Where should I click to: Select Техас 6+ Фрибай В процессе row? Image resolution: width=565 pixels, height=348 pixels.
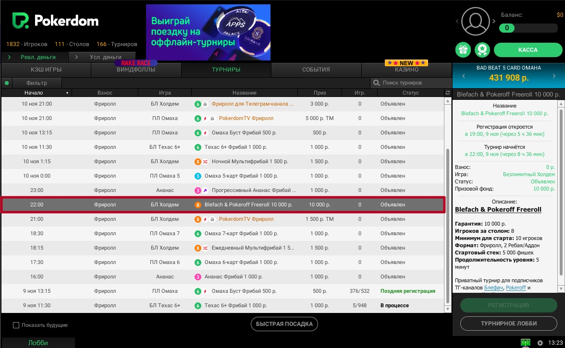click(223, 306)
